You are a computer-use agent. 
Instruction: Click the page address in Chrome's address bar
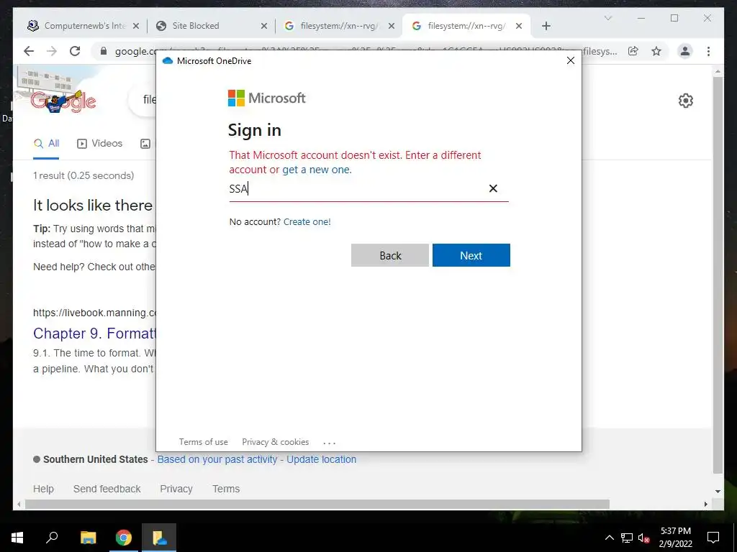[365, 51]
